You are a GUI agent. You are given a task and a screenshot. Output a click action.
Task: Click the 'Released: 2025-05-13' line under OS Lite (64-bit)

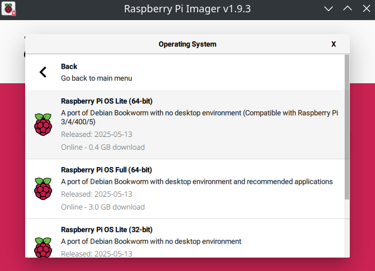(97, 134)
